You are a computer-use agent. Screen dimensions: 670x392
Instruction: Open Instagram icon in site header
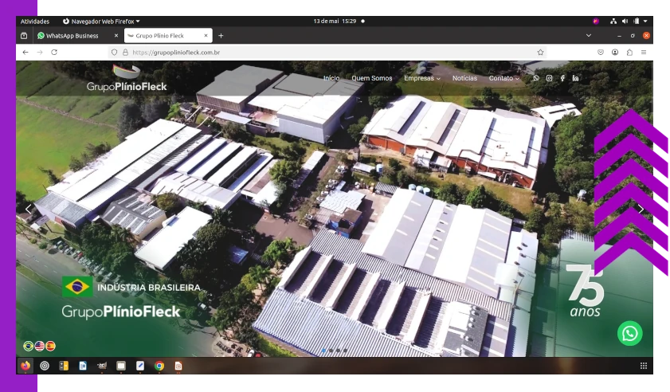pyautogui.click(x=549, y=78)
